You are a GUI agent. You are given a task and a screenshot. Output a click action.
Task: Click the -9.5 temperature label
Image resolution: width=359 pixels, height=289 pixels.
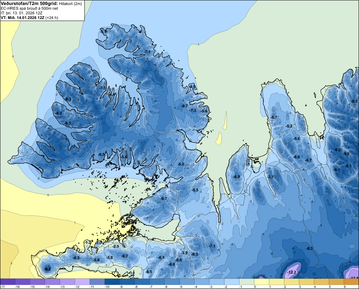(x=347, y=154)
